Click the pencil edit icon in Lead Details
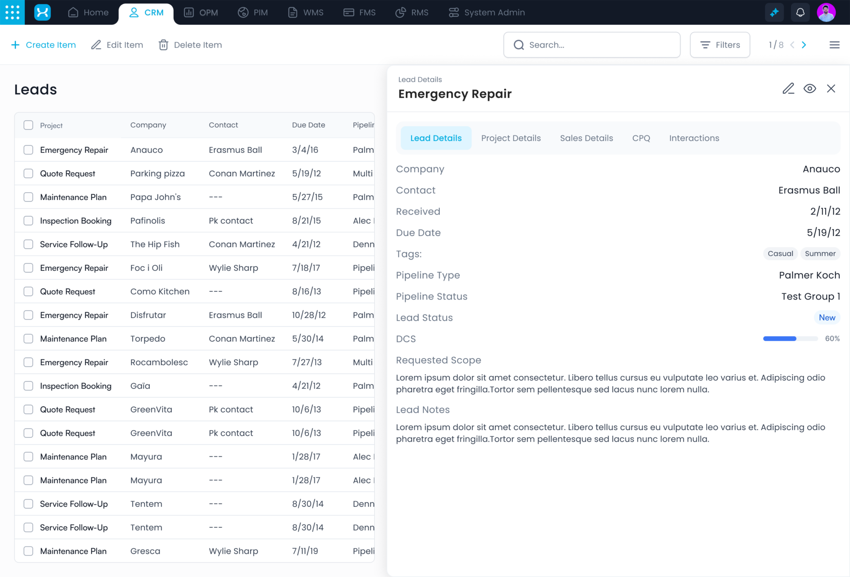The height and width of the screenshot is (577, 850). (788, 89)
